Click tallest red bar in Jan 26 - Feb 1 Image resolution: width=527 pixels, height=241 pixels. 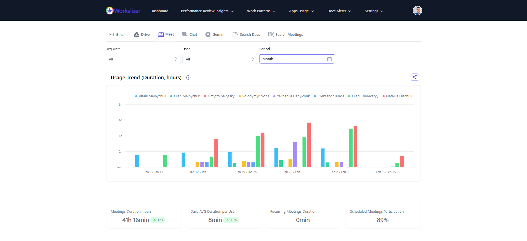click(x=309, y=145)
